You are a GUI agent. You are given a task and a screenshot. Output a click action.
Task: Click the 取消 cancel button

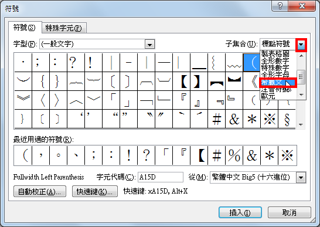pyautogui.click(x=290, y=212)
